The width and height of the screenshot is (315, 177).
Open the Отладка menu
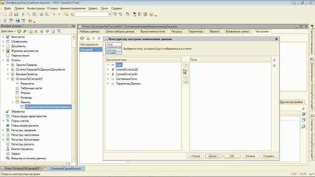pyautogui.click(x=52, y=8)
